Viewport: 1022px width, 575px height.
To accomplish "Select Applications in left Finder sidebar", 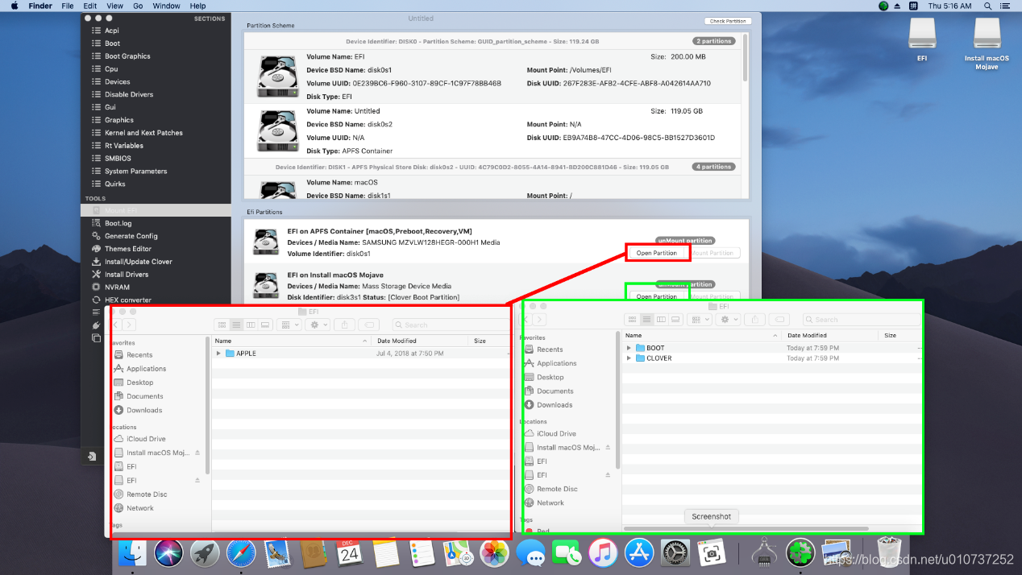I will (x=146, y=369).
